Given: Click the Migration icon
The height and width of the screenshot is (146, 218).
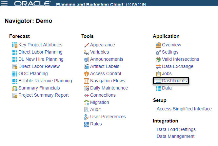Looking at the screenshot, I should pyautogui.click(x=87, y=103).
